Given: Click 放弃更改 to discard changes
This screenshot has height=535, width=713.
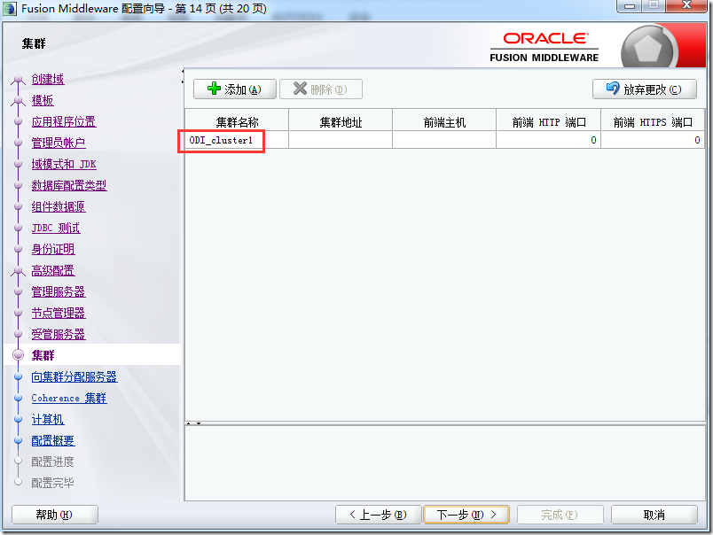Looking at the screenshot, I should coord(645,89).
